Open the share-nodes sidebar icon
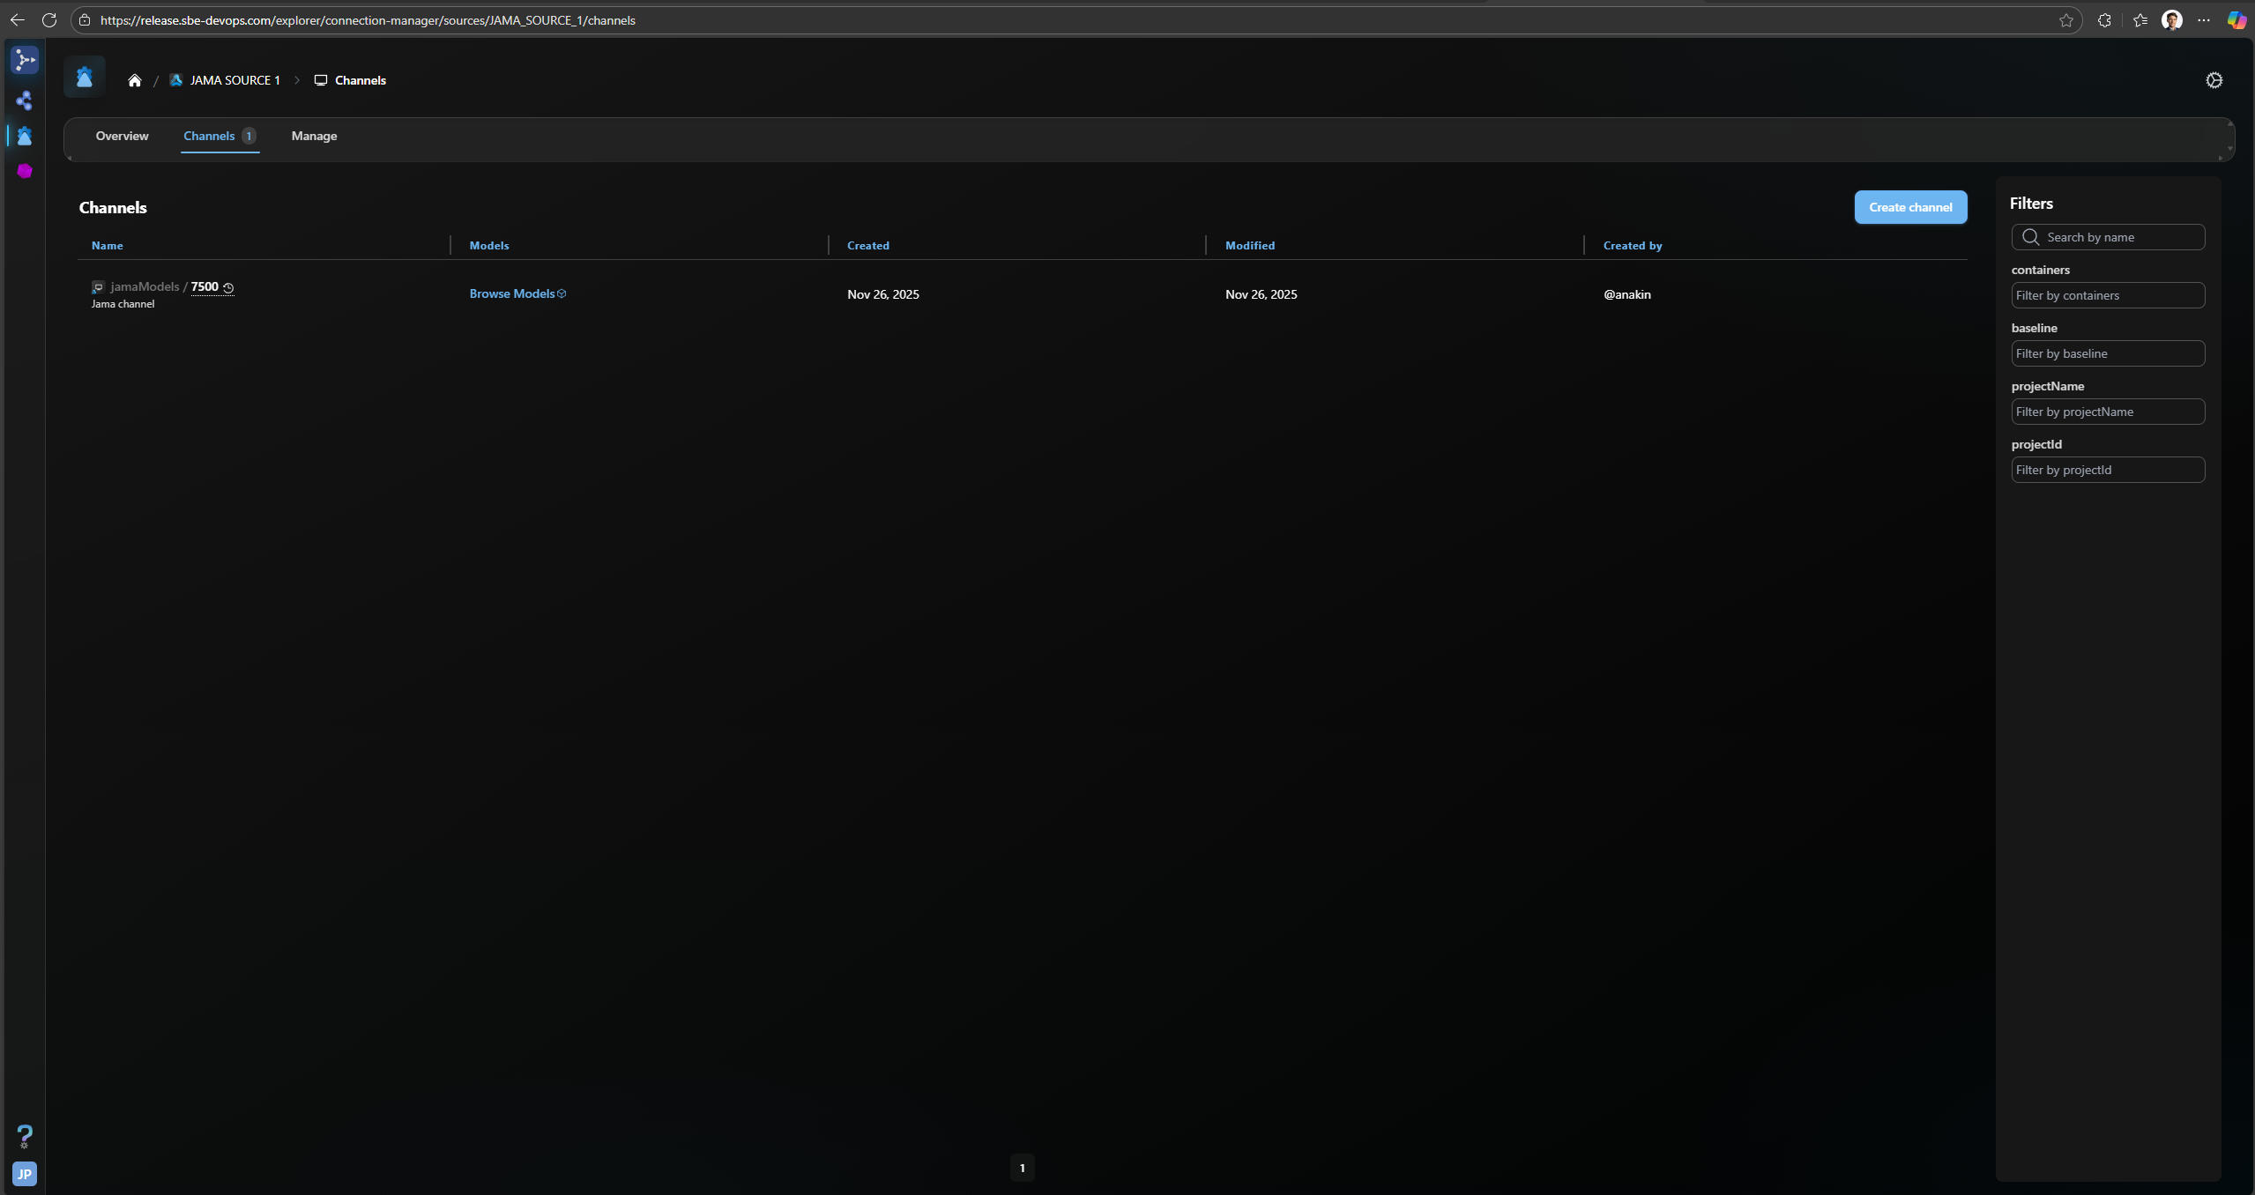The width and height of the screenshot is (2255, 1195). point(25,100)
